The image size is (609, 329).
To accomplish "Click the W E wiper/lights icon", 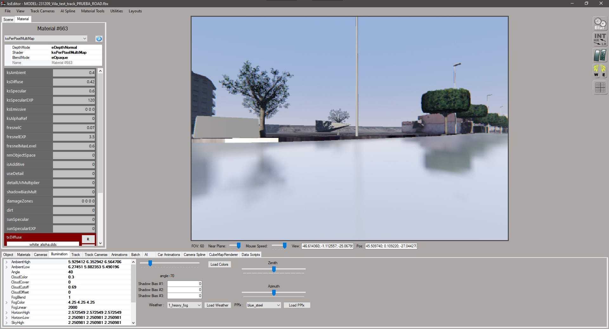I will pyautogui.click(x=600, y=71).
